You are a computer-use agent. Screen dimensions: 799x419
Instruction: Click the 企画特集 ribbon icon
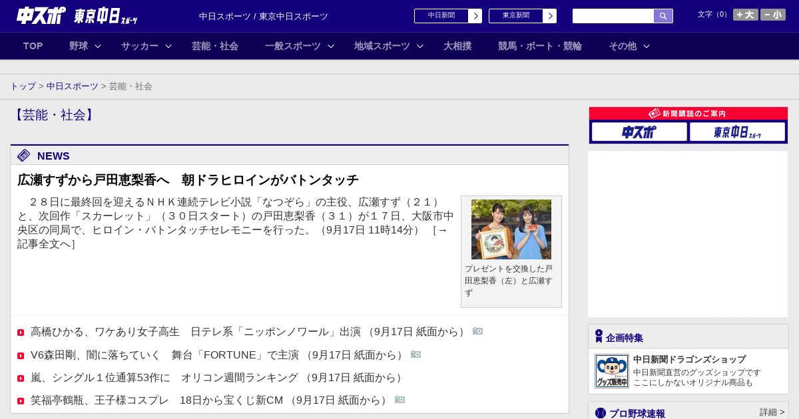(x=599, y=337)
